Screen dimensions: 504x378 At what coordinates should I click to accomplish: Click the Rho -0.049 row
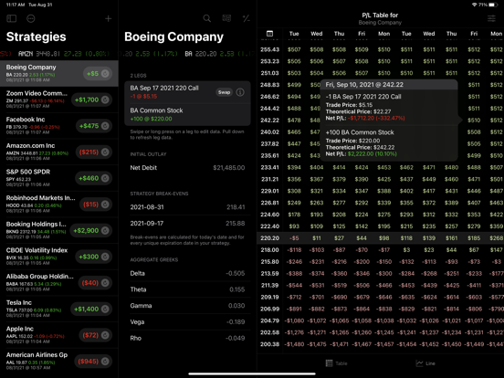[x=187, y=338]
